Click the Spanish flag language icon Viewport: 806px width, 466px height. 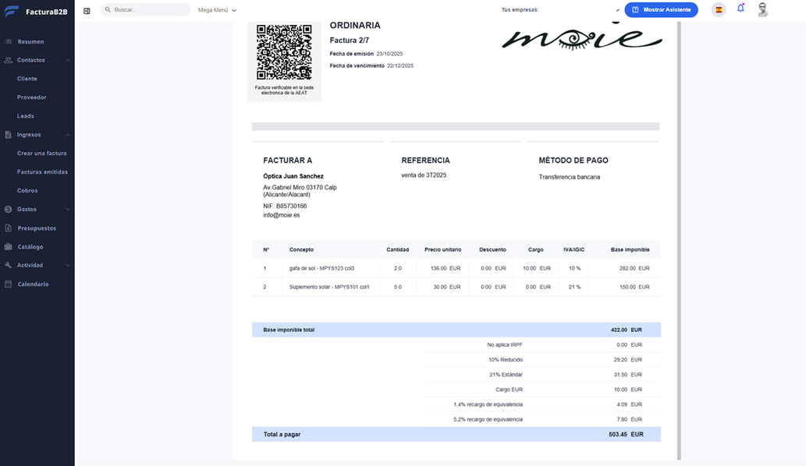(x=719, y=10)
